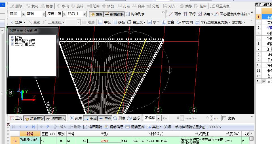Open the 不偏移 offset dropdown
Image resolution: width=272 pixels, height=144 pixels.
(158, 118)
